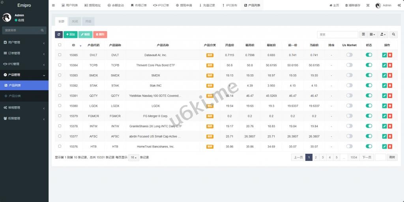
Task: Delete the HTB product row
Action: [390, 146]
